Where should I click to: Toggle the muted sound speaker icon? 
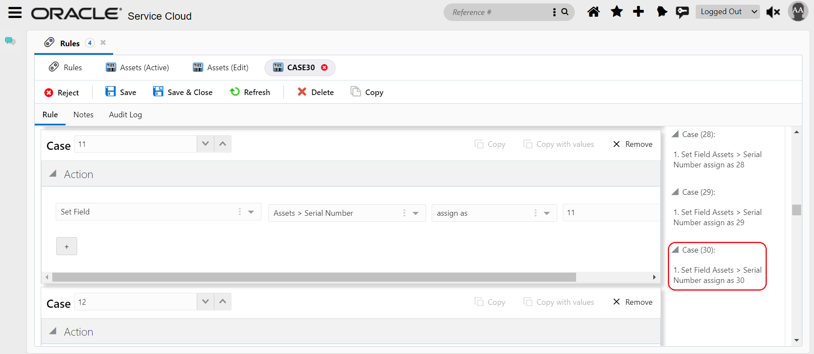coord(773,12)
